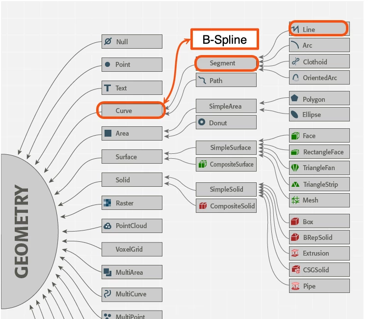Click the 'Ellipse' label text
This screenshot has width=370, height=319.
(312, 115)
